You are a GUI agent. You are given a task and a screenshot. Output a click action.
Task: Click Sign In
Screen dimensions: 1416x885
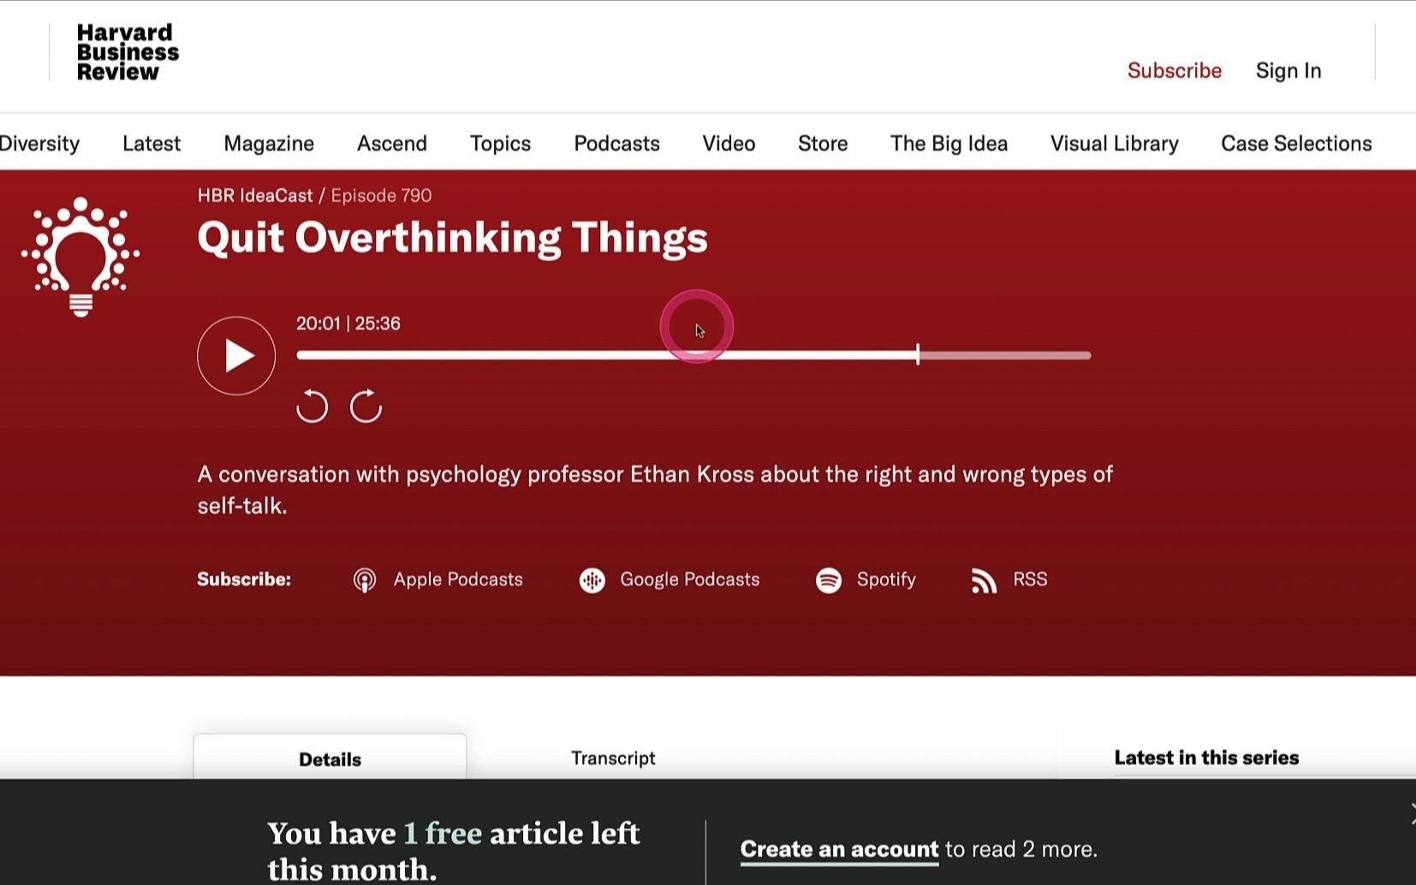point(1288,70)
